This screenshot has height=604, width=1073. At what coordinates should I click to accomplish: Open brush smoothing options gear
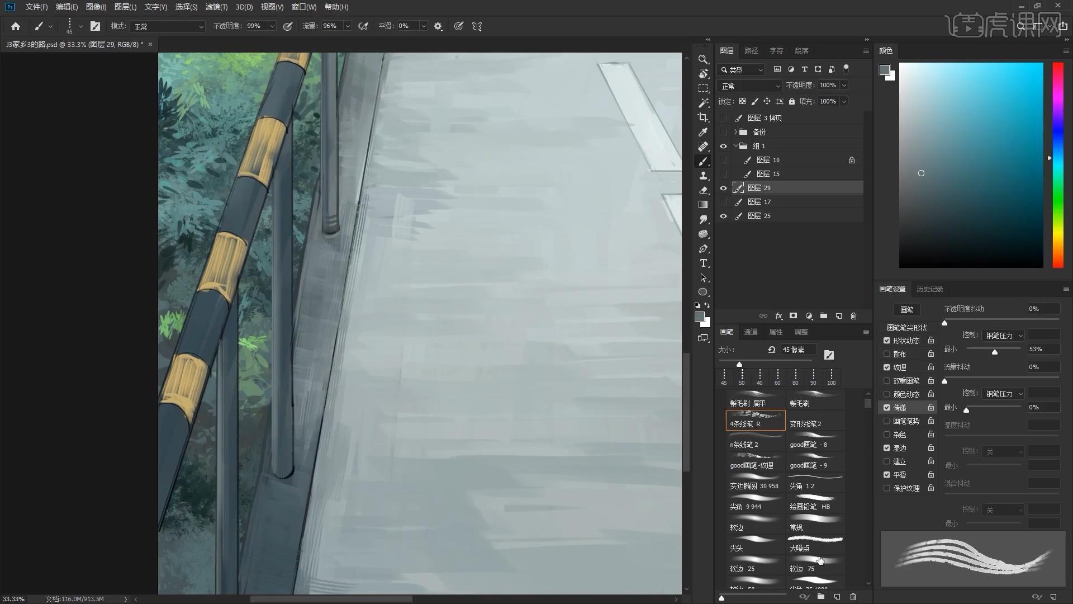click(438, 26)
